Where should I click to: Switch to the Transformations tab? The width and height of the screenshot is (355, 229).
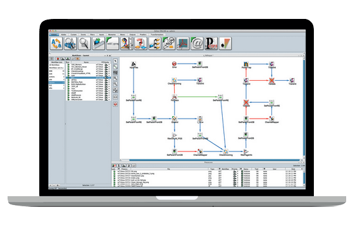pyautogui.click(x=157, y=35)
